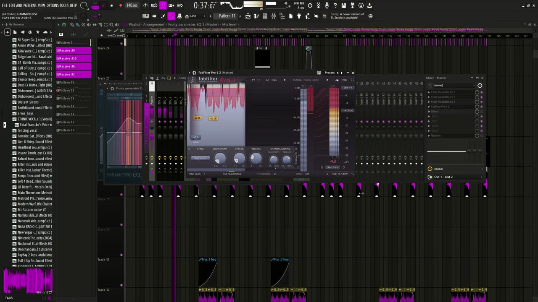Screen dimensions: 538x302
Task: Click the shopping cart icon in toolbar
Action: 324,16
